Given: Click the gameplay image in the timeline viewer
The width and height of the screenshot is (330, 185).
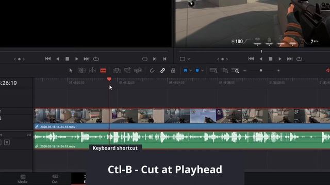Looking at the screenshot, I should (253, 24).
